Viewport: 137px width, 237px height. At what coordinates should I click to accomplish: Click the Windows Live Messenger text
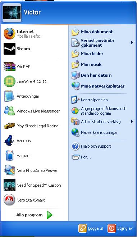click(x=38, y=111)
